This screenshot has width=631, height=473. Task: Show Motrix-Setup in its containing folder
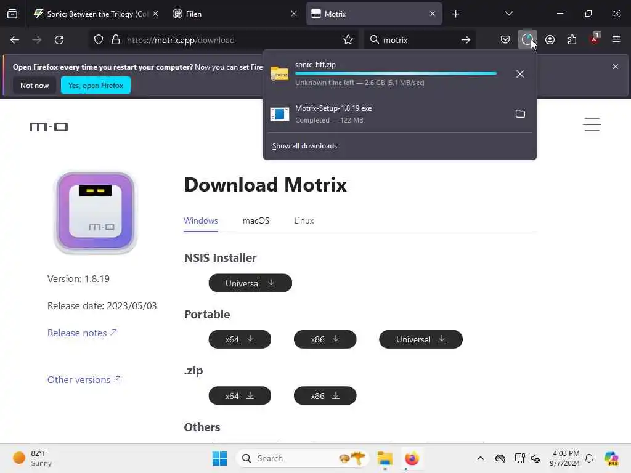click(520, 114)
